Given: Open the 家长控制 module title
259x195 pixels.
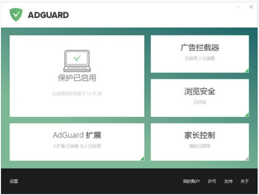Looking at the screenshot, I should 200,135.
